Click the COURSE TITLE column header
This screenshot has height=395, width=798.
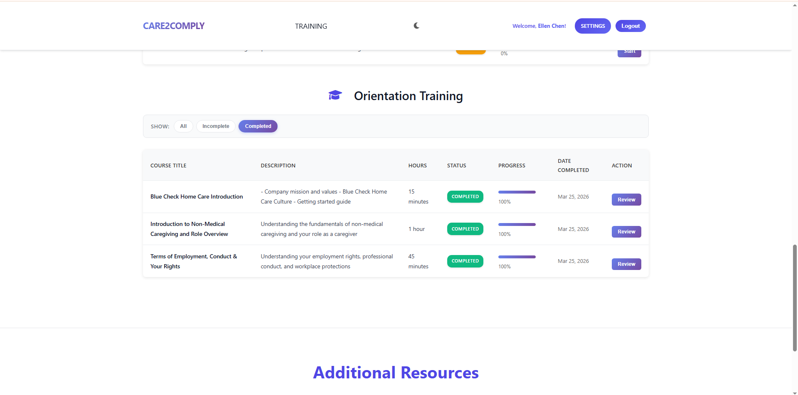168,165
